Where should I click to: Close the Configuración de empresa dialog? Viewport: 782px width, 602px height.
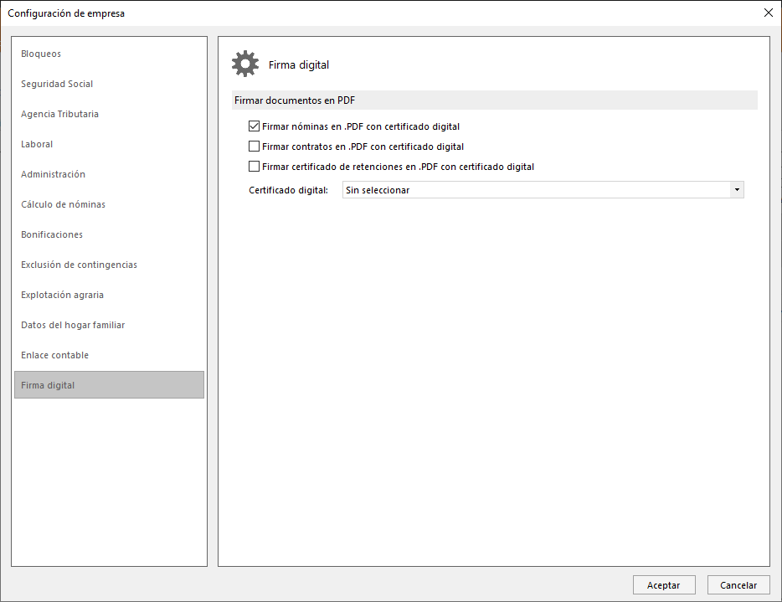[x=768, y=13]
